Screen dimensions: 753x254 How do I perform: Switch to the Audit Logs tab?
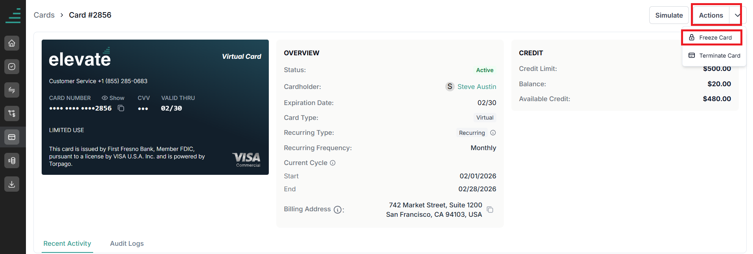[x=127, y=243]
